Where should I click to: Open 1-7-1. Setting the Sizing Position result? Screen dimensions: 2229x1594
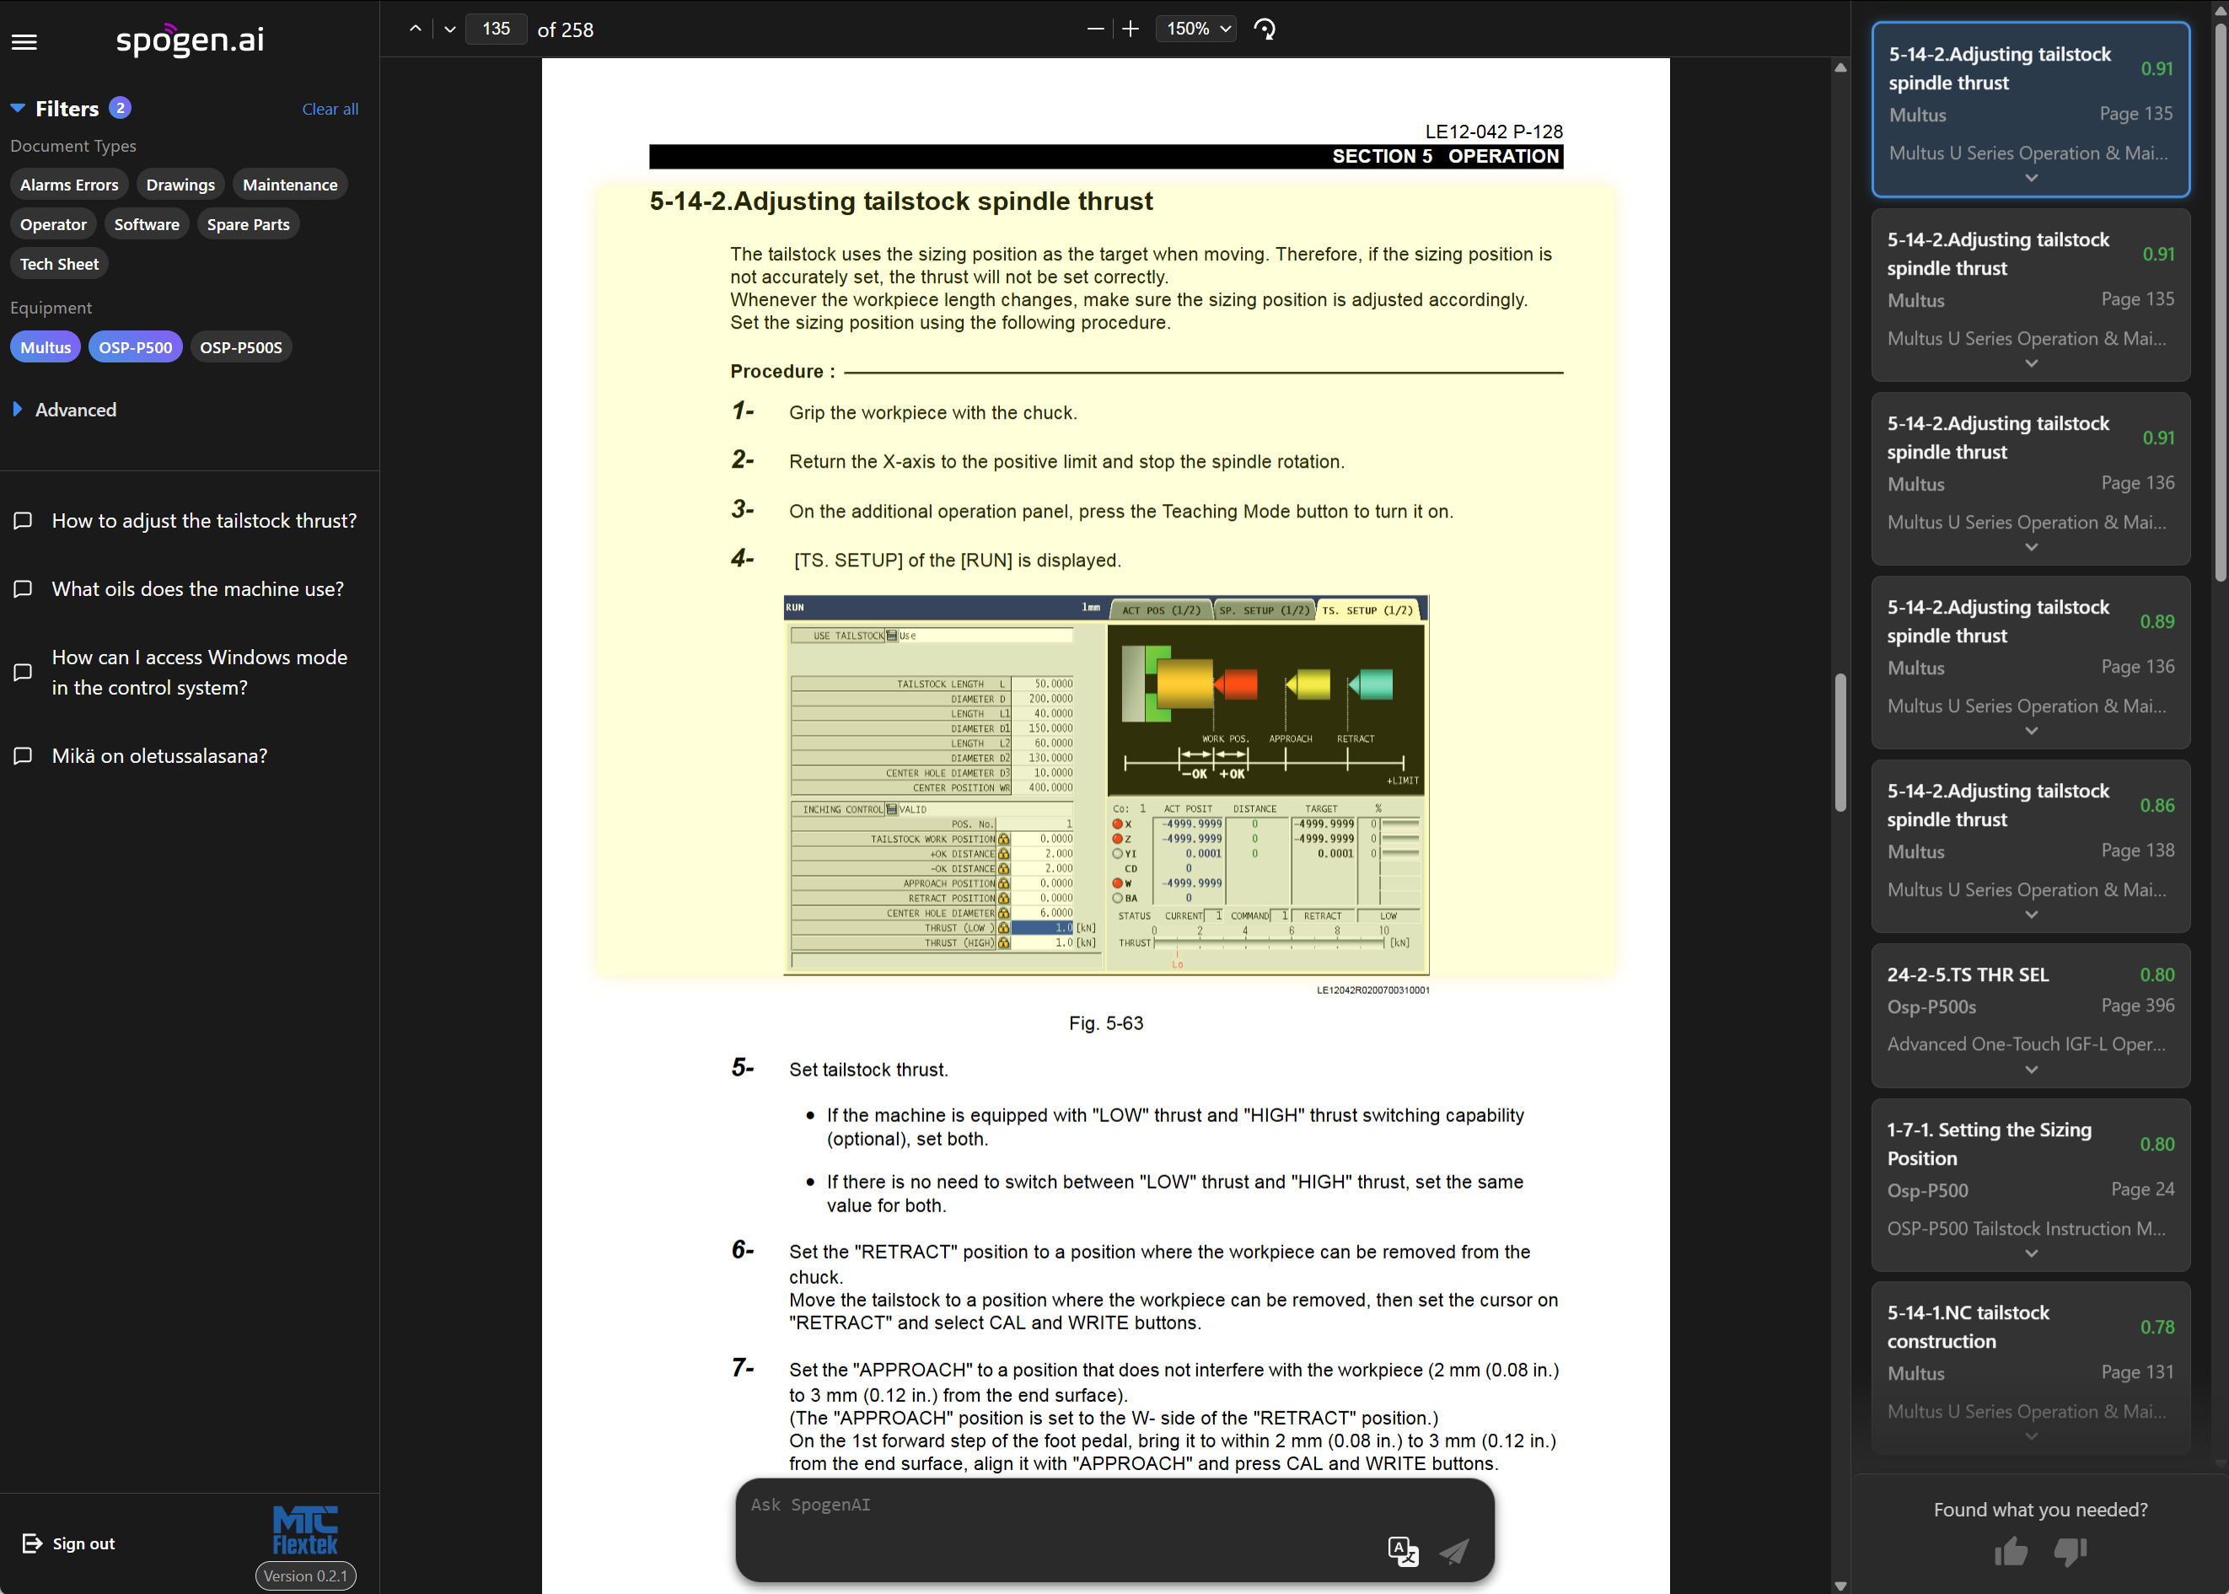(x=2030, y=1184)
